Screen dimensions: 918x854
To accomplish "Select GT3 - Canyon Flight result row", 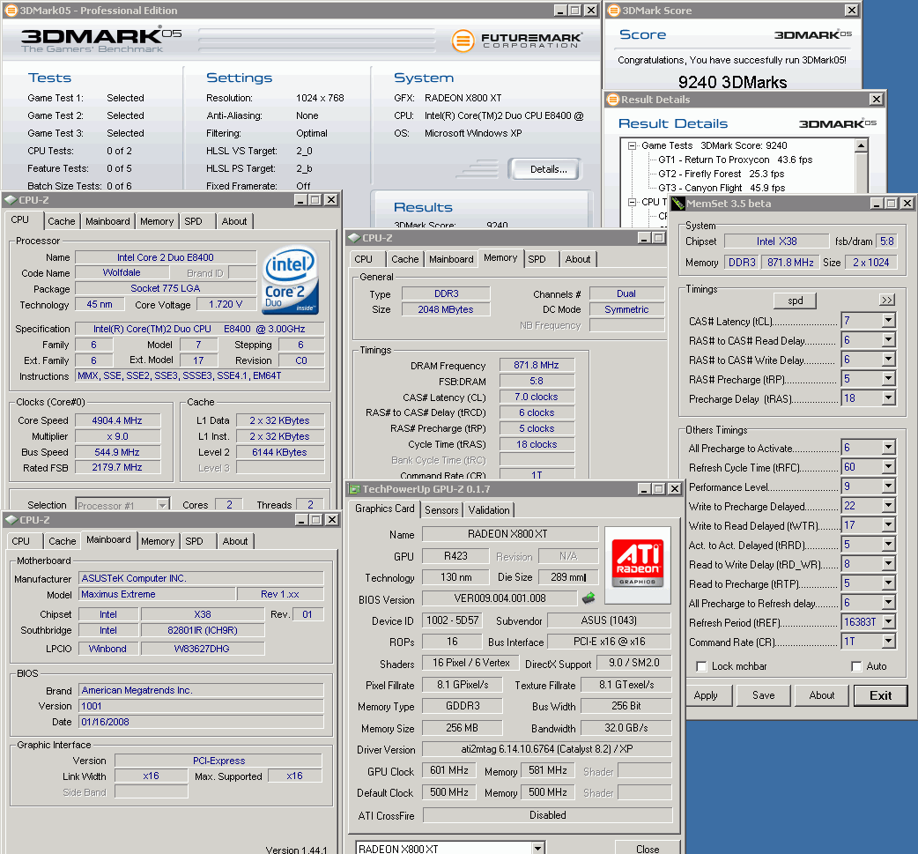I will click(x=722, y=188).
